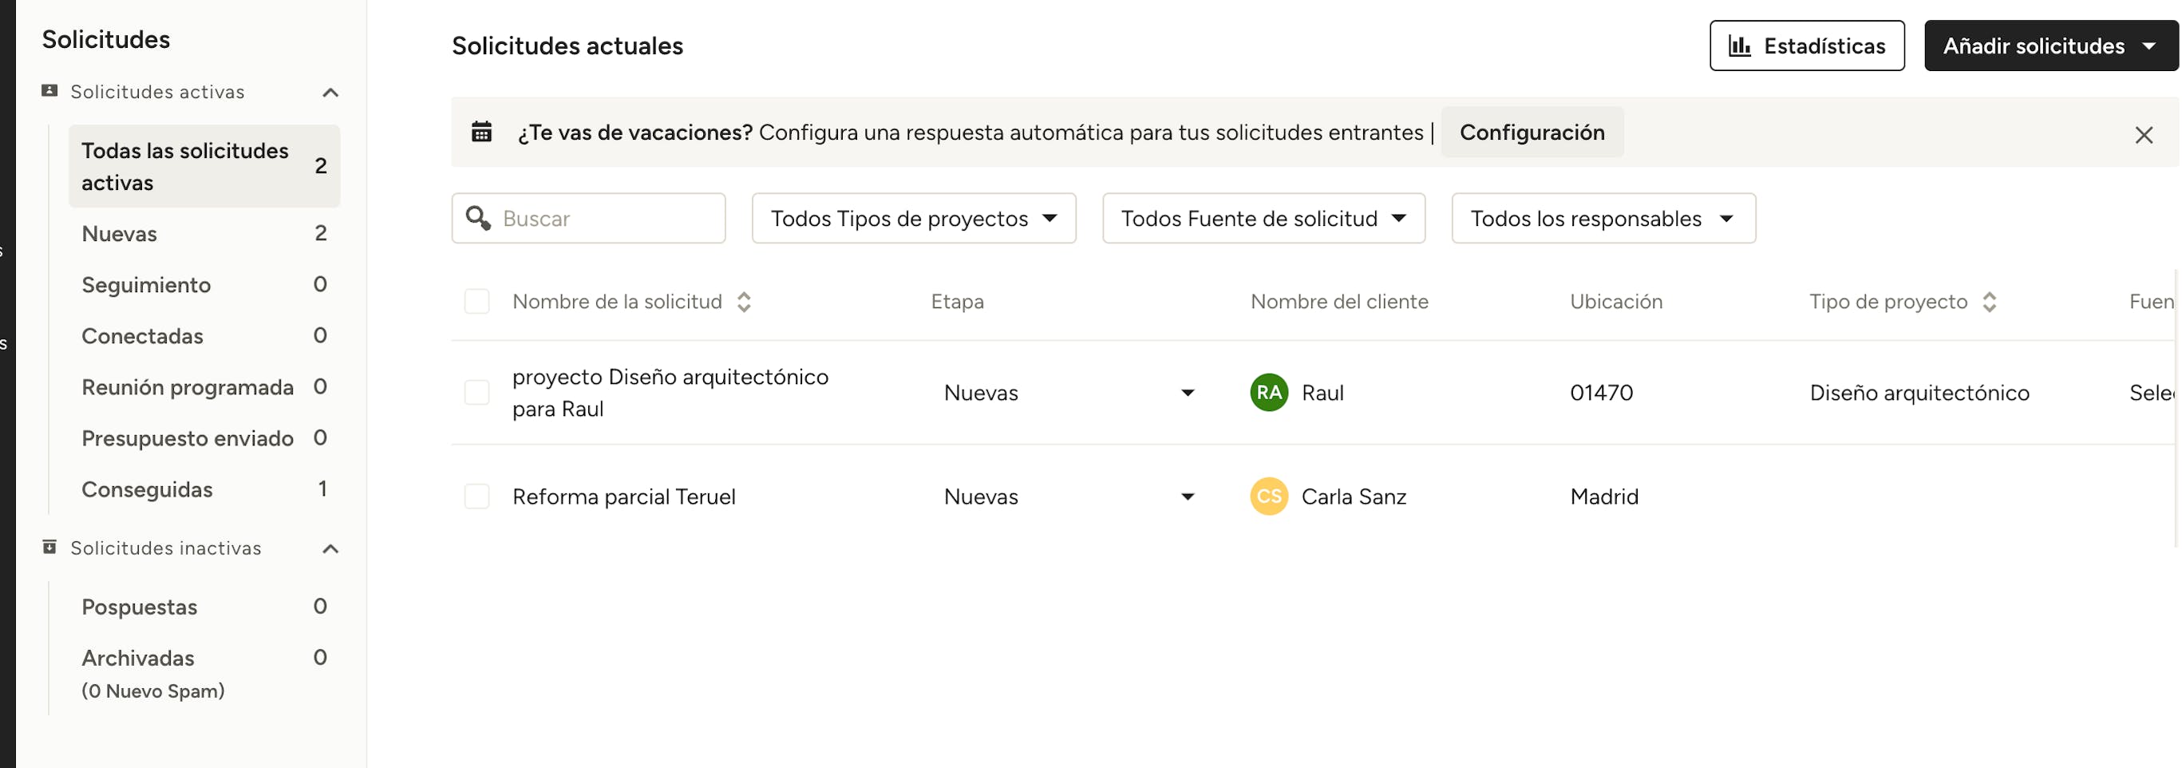Toggle the select-all checkbox in table header

coord(477,302)
